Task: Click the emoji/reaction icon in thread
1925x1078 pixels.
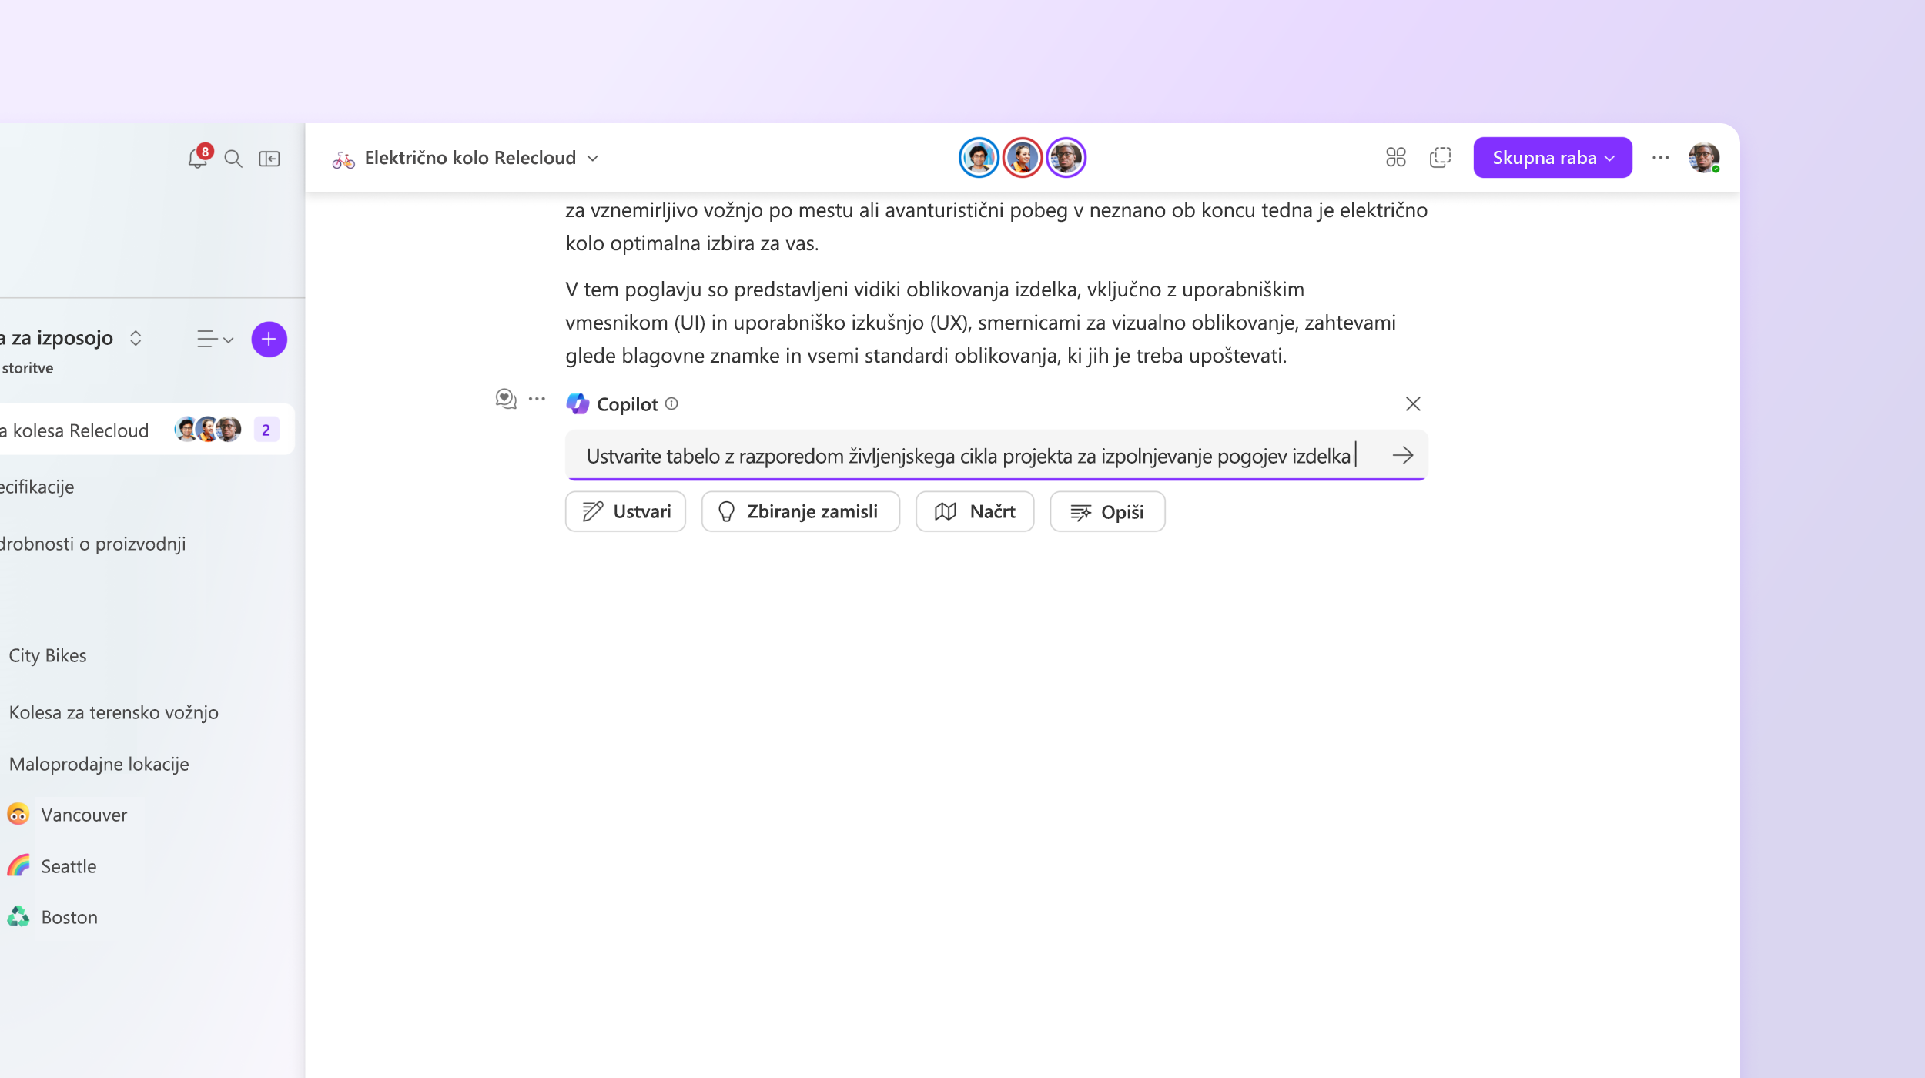Action: click(x=507, y=397)
